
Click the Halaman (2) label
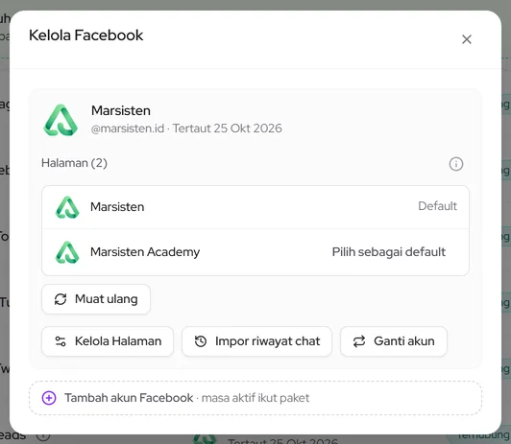pyautogui.click(x=74, y=163)
